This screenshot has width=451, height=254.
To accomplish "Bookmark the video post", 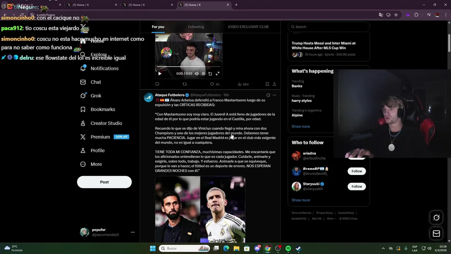I will 267,84.
